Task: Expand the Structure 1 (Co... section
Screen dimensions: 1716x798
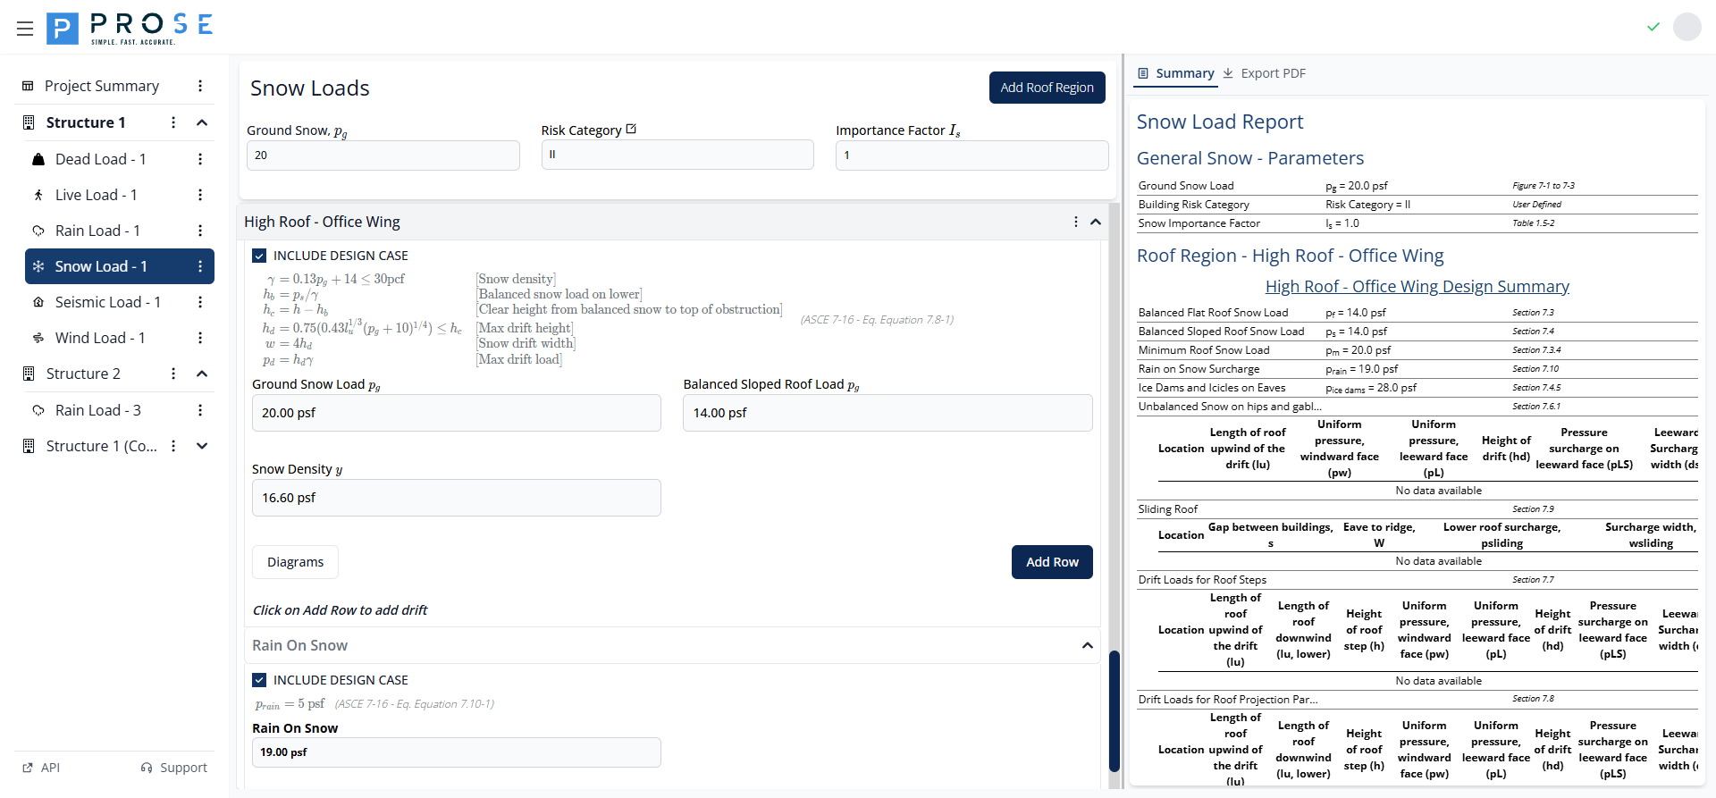Action: click(202, 446)
